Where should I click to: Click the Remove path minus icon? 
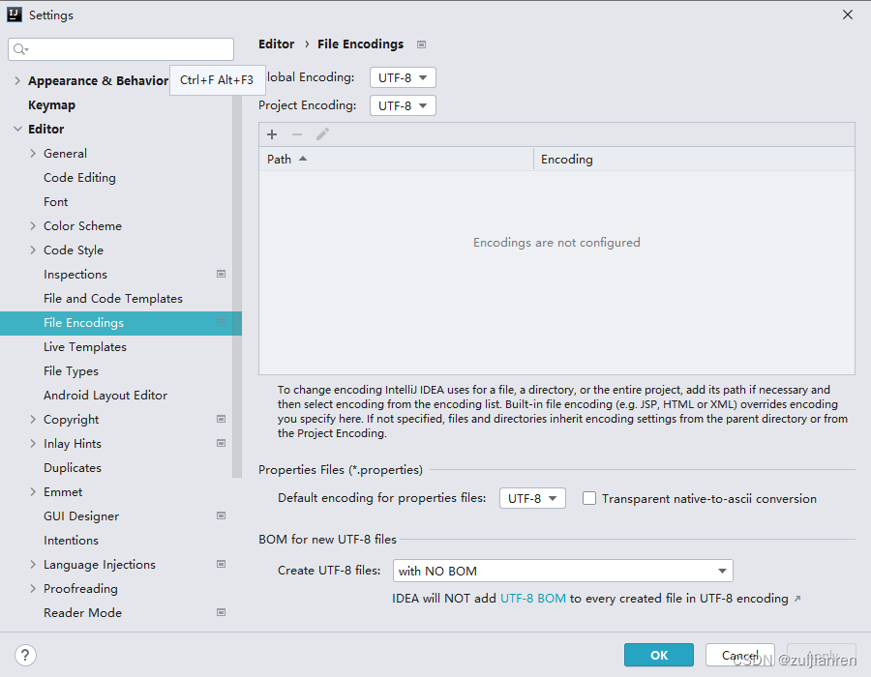[x=297, y=134]
